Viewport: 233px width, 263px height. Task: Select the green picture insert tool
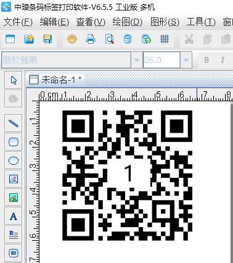point(14,198)
